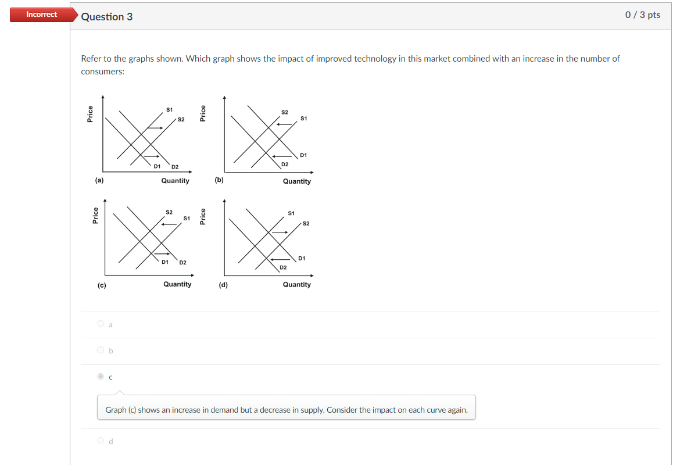Choose answer option d
This screenshot has width=673, height=465.
(100, 441)
